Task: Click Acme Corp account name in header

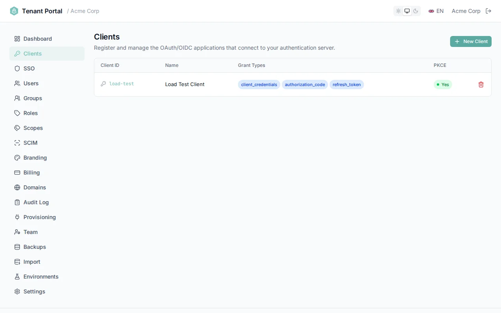Action: pos(466,11)
